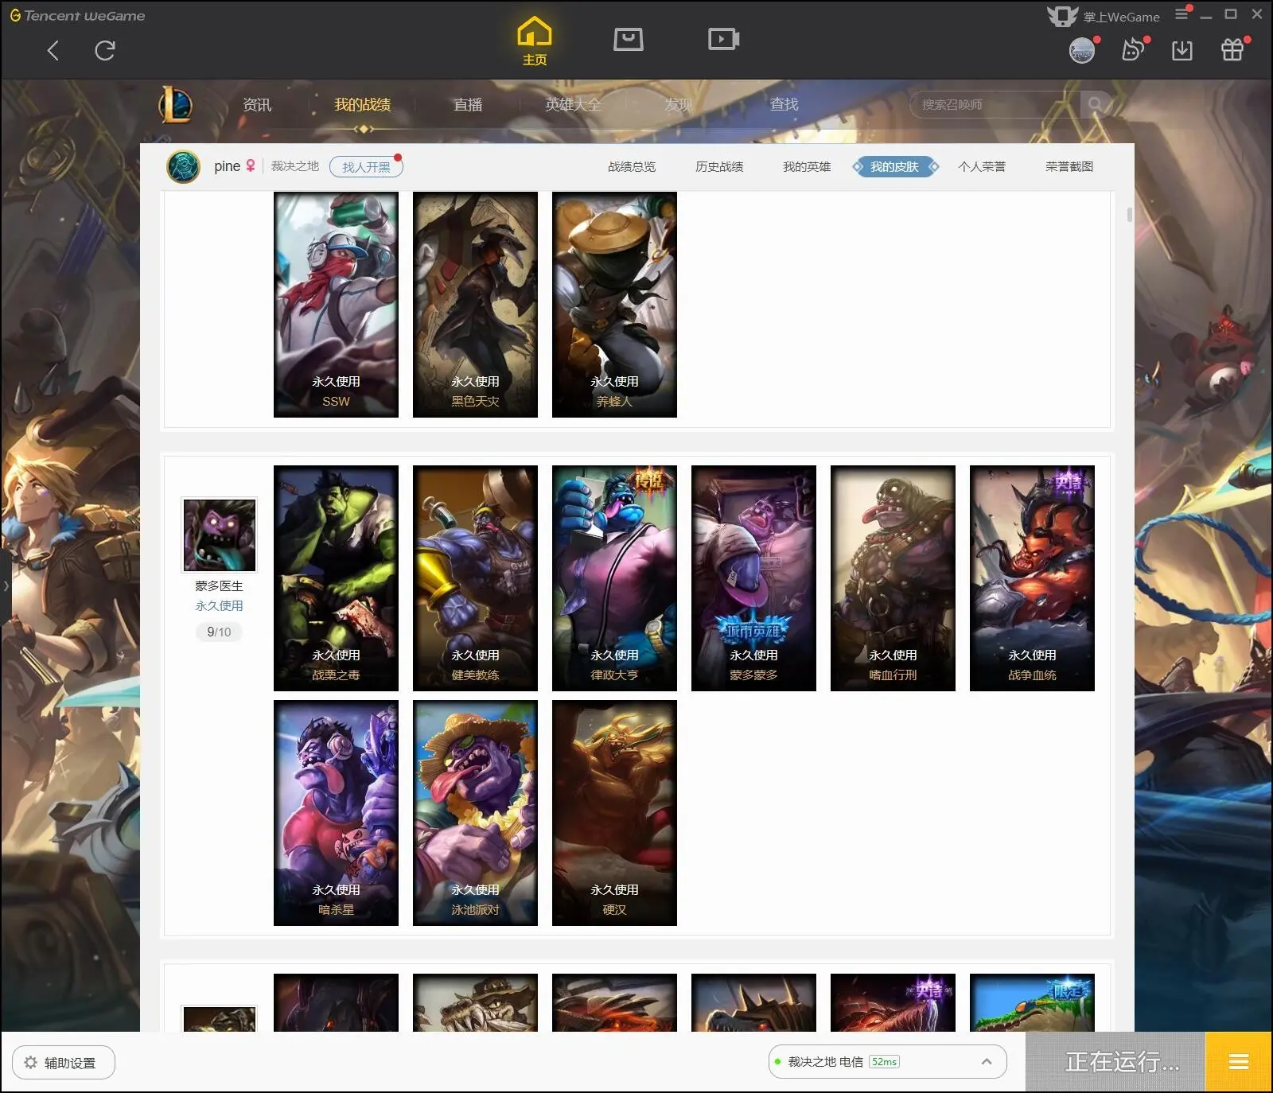Open the 嗜血行刑 skin card
Screen dimensions: 1273x1093
pyautogui.click(x=893, y=578)
